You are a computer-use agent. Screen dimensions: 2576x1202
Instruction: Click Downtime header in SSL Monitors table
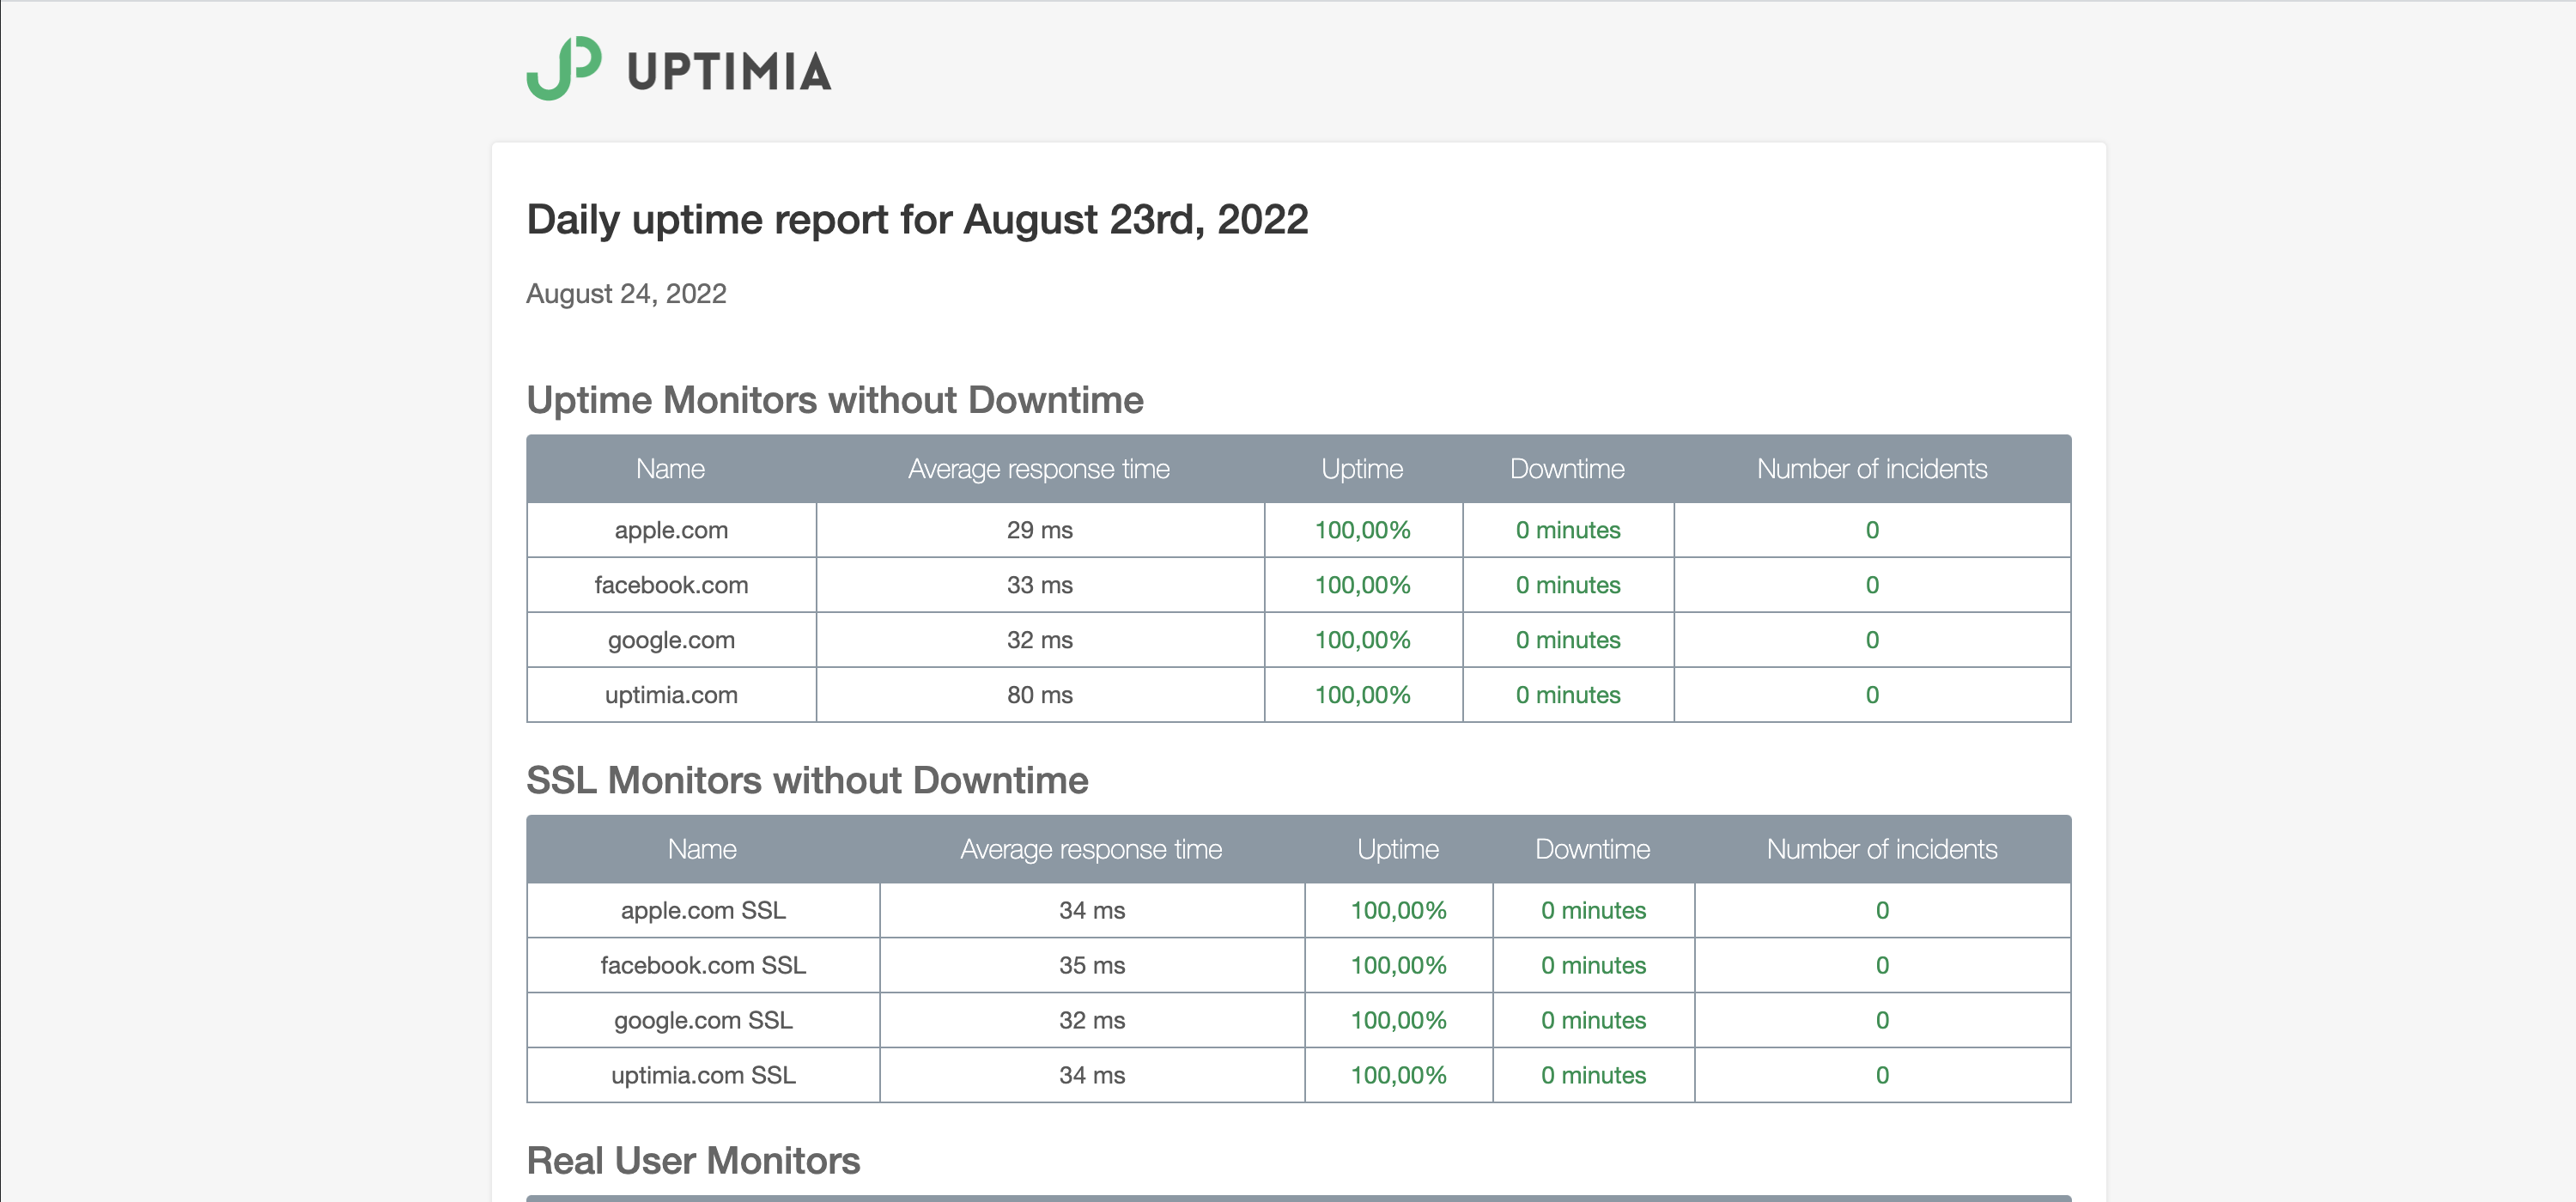click(1593, 849)
